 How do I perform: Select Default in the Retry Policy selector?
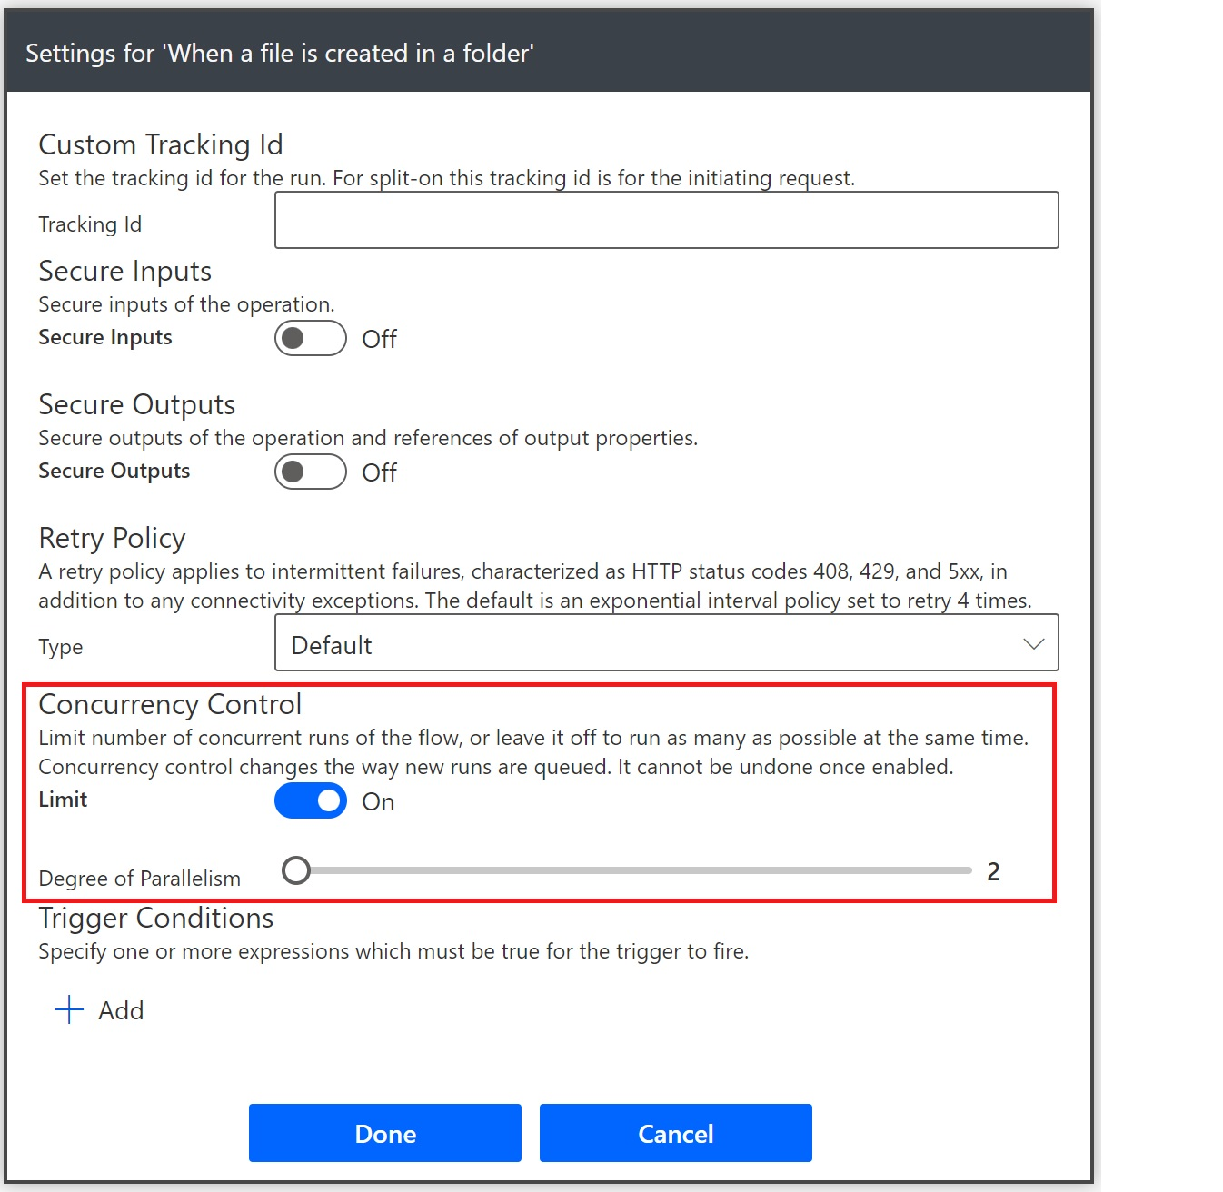[x=332, y=645]
